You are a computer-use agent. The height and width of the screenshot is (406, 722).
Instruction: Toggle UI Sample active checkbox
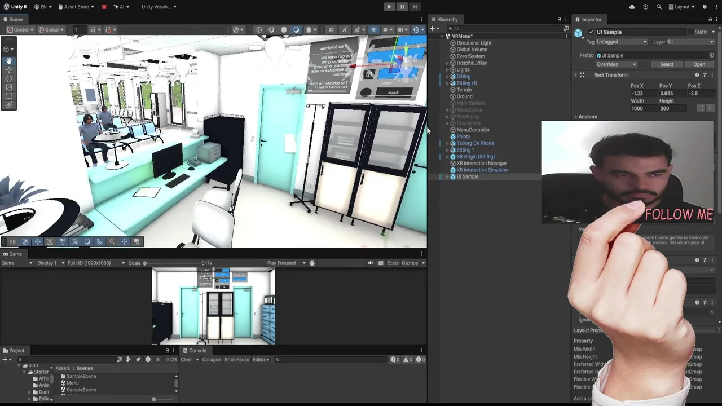[x=591, y=32]
